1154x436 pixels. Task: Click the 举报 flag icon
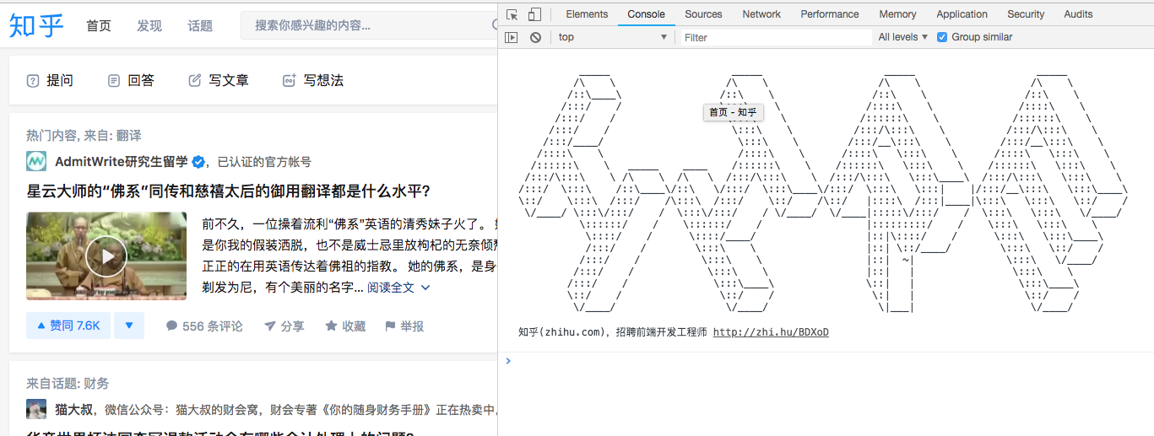390,326
